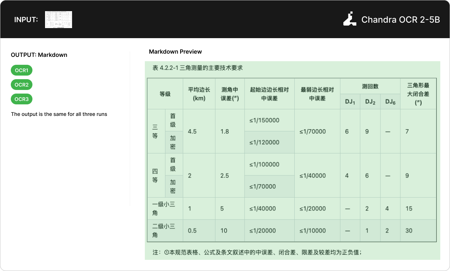Open the input table image thumbnail
Viewport: 450px width, 271px height.
pyautogui.click(x=58, y=19)
